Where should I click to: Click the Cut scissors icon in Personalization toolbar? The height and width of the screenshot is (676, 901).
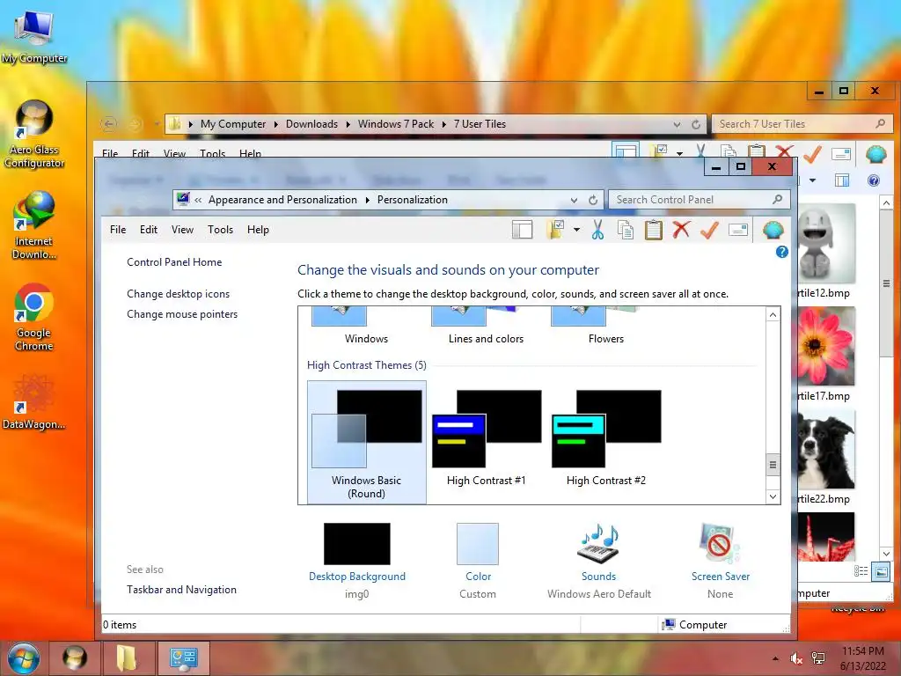(597, 230)
